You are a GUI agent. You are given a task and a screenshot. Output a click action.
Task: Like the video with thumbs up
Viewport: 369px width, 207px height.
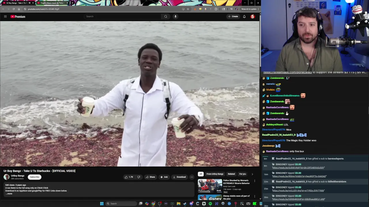[129, 177]
